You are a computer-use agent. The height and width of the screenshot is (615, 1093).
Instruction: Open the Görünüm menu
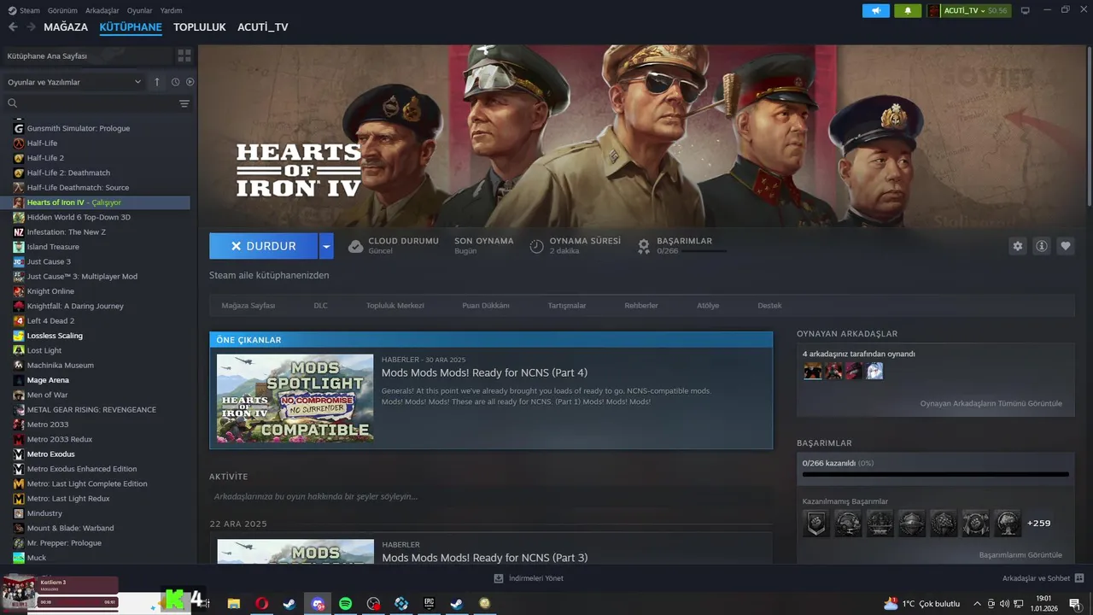[x=62, y=10]
